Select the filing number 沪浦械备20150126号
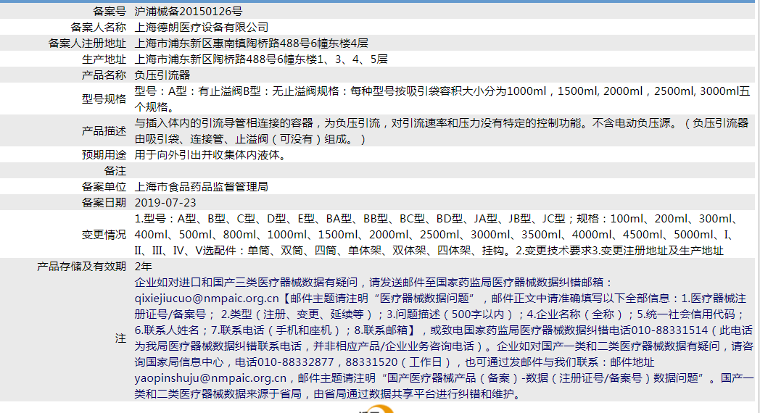Image resolution: width=760 pixels, height=413 pixels. 189,11
